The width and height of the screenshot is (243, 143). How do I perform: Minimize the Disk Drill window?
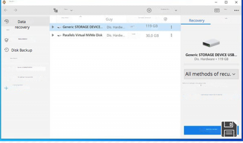(216, 2)
